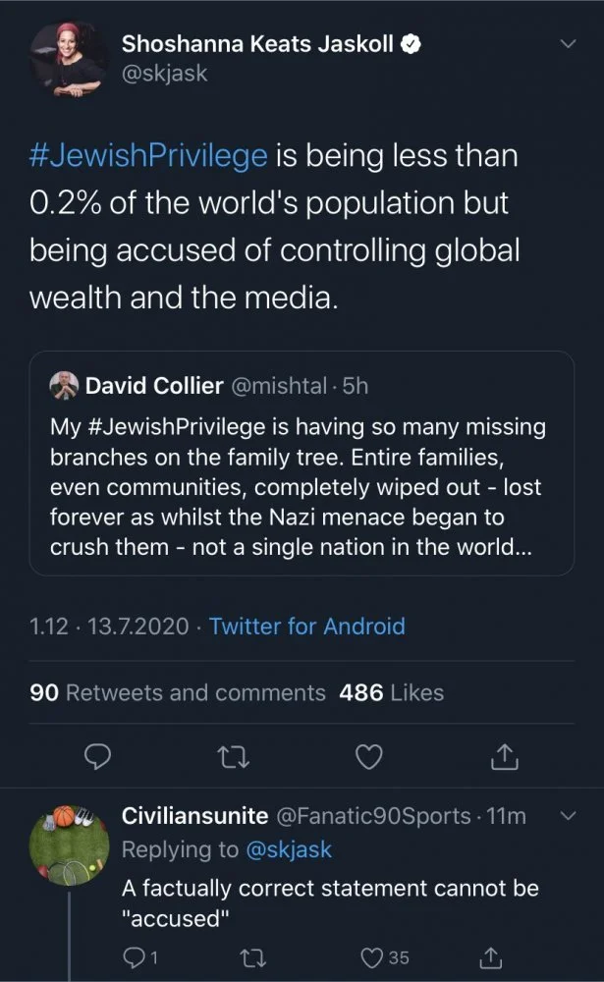Screen dimensions: 604x982
Task: Open David Collier's small avatar
Action: point(63,386)
